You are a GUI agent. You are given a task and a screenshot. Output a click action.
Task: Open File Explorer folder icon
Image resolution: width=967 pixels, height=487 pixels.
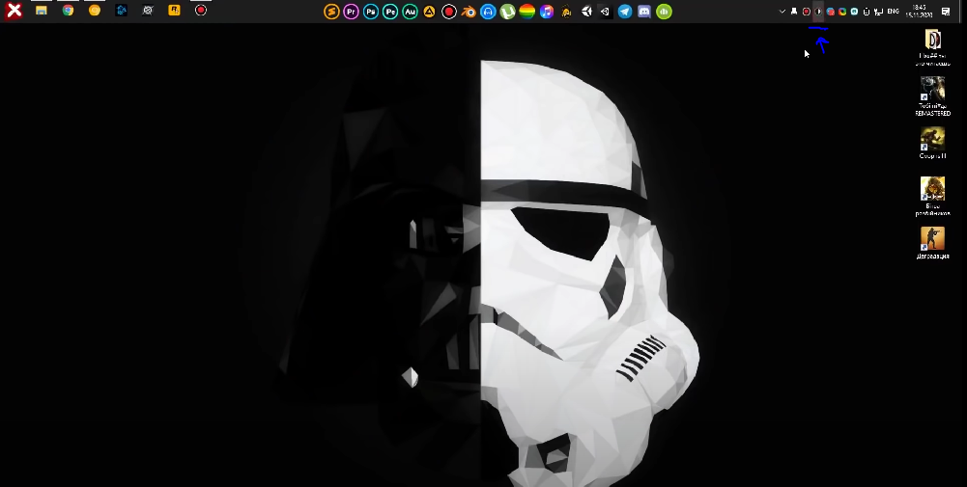pyautogui.click(x=42, y=11)
